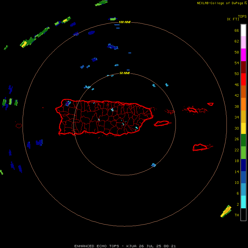Click the green echo at the top edge

click(101, 3)
